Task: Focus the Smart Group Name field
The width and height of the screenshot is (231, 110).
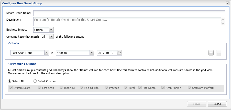Action: 129,13
